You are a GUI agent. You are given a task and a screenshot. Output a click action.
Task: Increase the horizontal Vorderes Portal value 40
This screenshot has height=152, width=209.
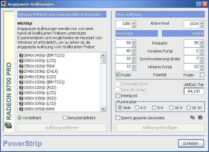tap(134, 49)
